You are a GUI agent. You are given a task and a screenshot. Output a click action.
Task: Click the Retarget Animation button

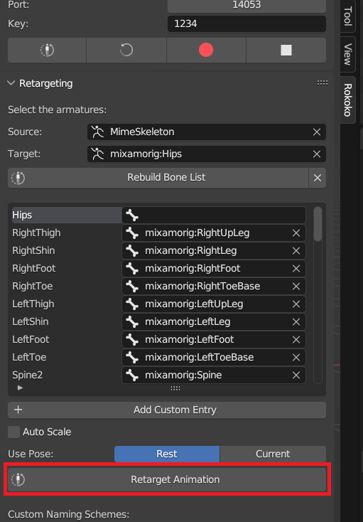click(x=167, y=480)
